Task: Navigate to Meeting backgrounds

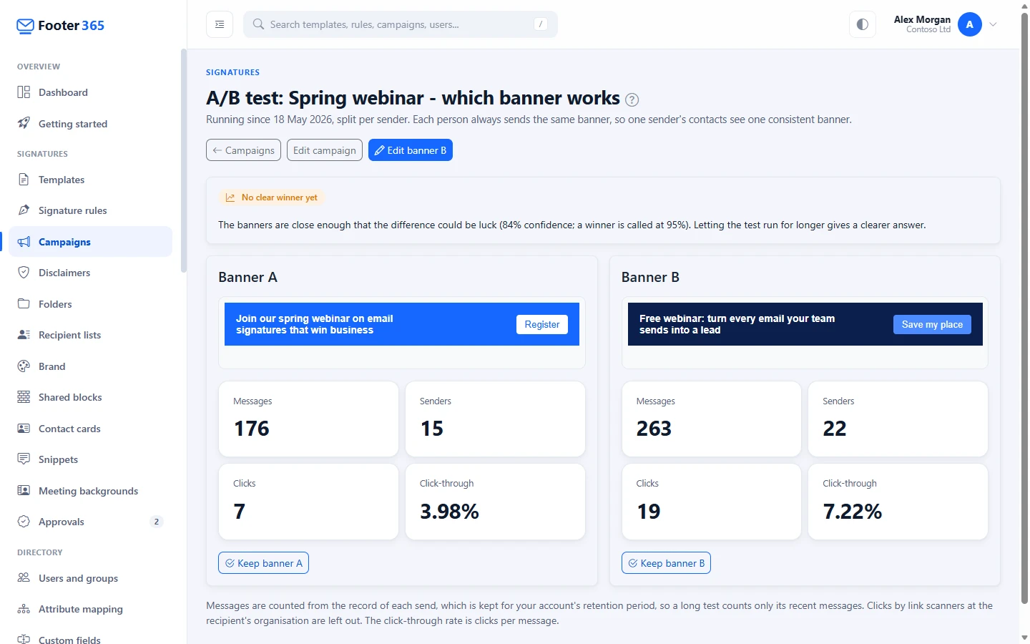Action: coord(90,491)
